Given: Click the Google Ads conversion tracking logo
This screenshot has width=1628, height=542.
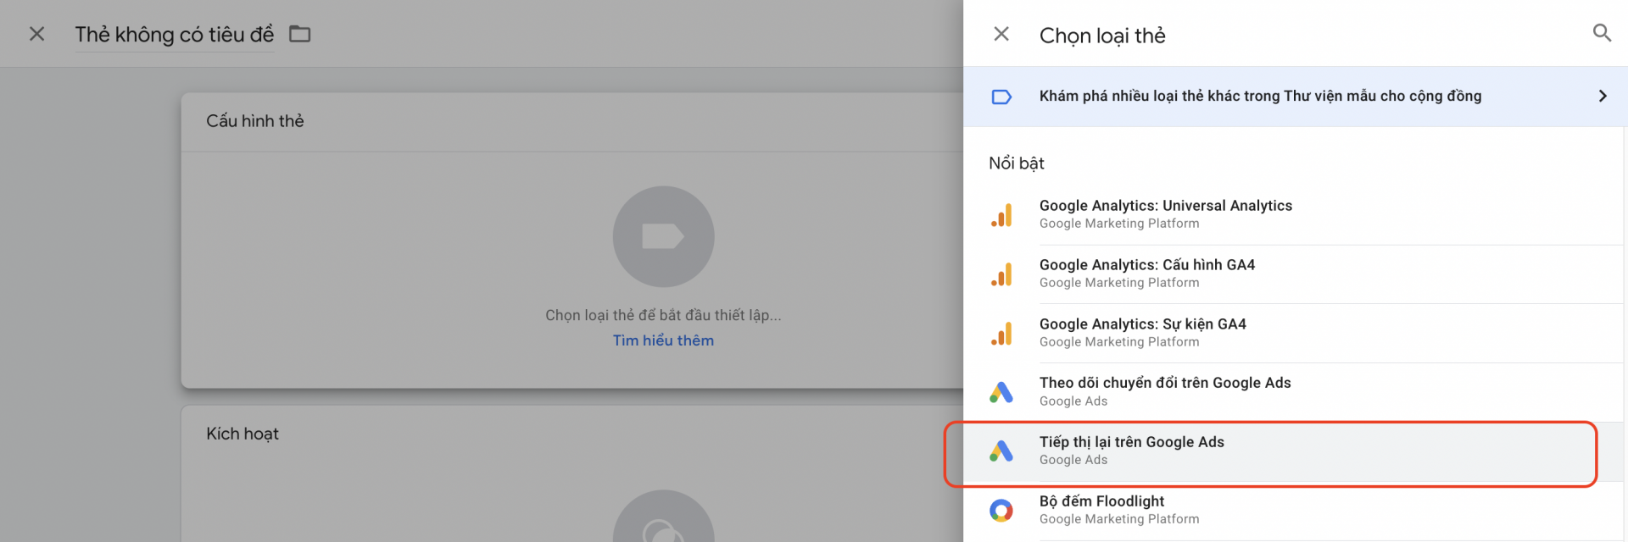Looking at the screenshot, I should [1001, 392].
